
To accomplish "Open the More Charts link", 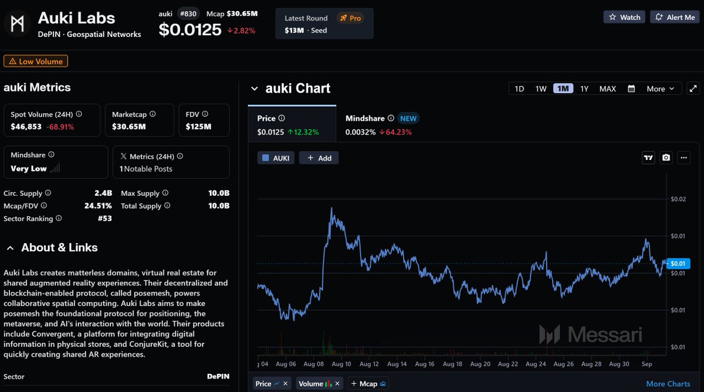I will point(668,384).
